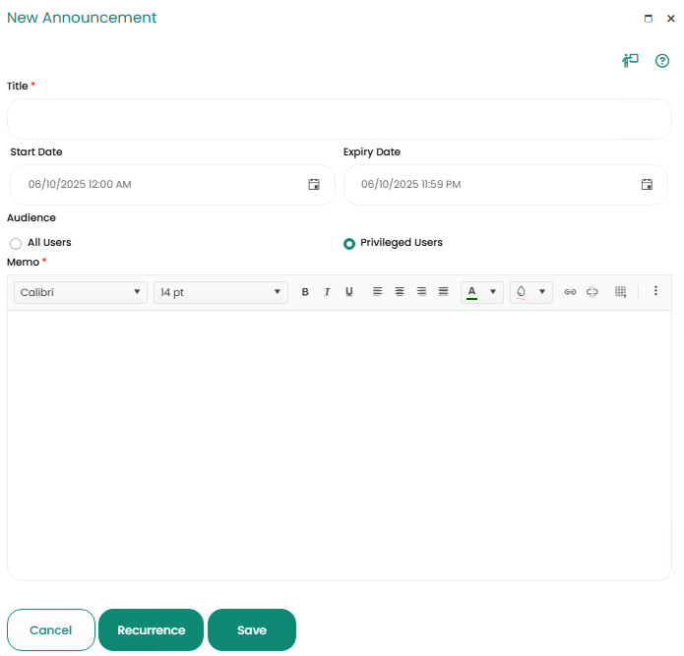Screen dimensions: 684x656
Task: Center align the memo text
Action: (400, 292)
